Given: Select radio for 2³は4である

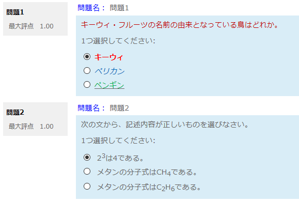Looking at the screenshot, I should coord(87,158).
